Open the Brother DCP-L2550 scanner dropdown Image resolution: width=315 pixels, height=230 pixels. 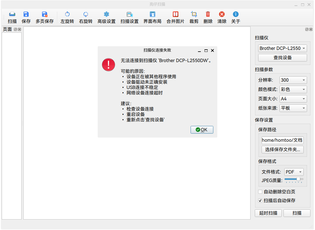282,48
